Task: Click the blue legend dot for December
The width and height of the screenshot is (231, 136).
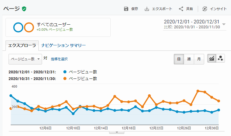Action: point(65,72)
